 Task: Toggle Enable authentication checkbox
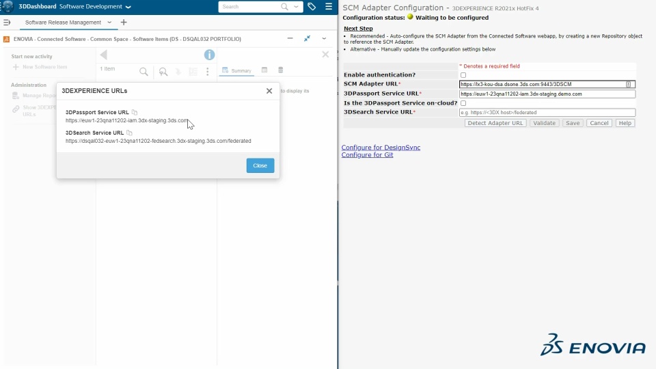click(x=463, y=75)
